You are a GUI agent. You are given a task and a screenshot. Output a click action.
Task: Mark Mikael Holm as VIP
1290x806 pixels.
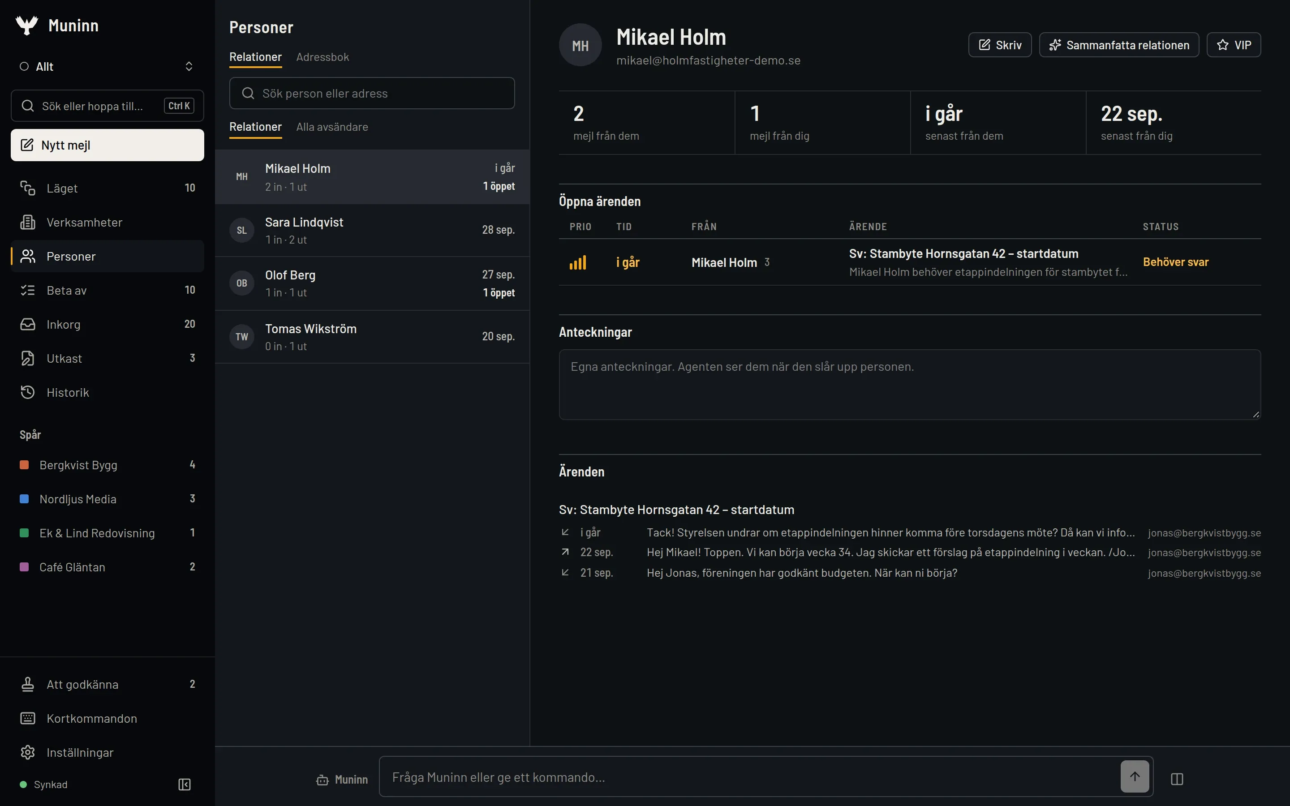coord(1234,45)
